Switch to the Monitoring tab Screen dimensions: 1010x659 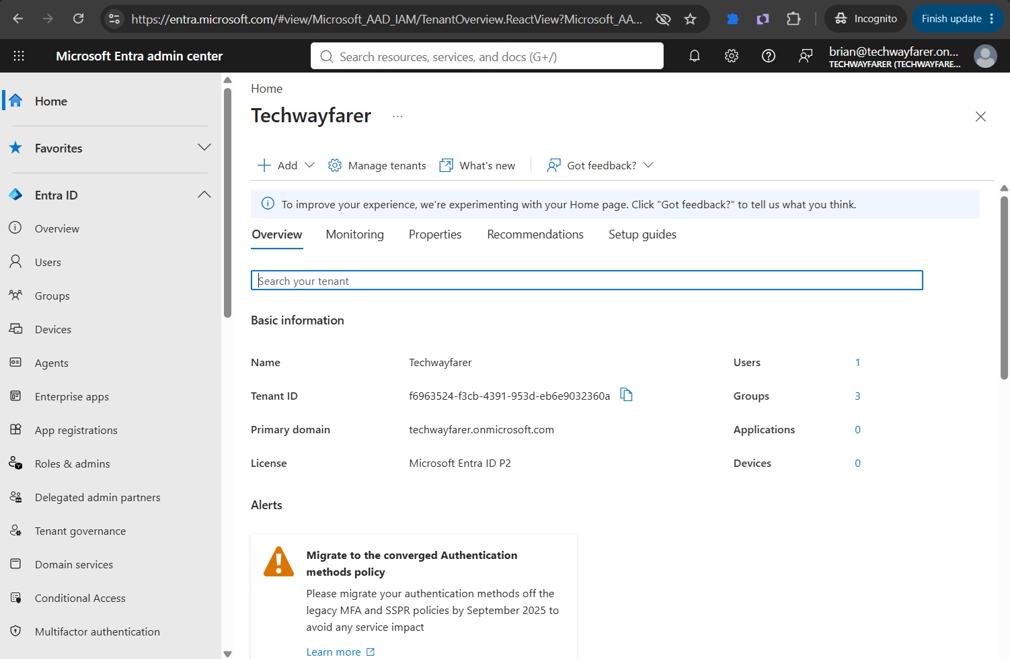pos(355,234)
